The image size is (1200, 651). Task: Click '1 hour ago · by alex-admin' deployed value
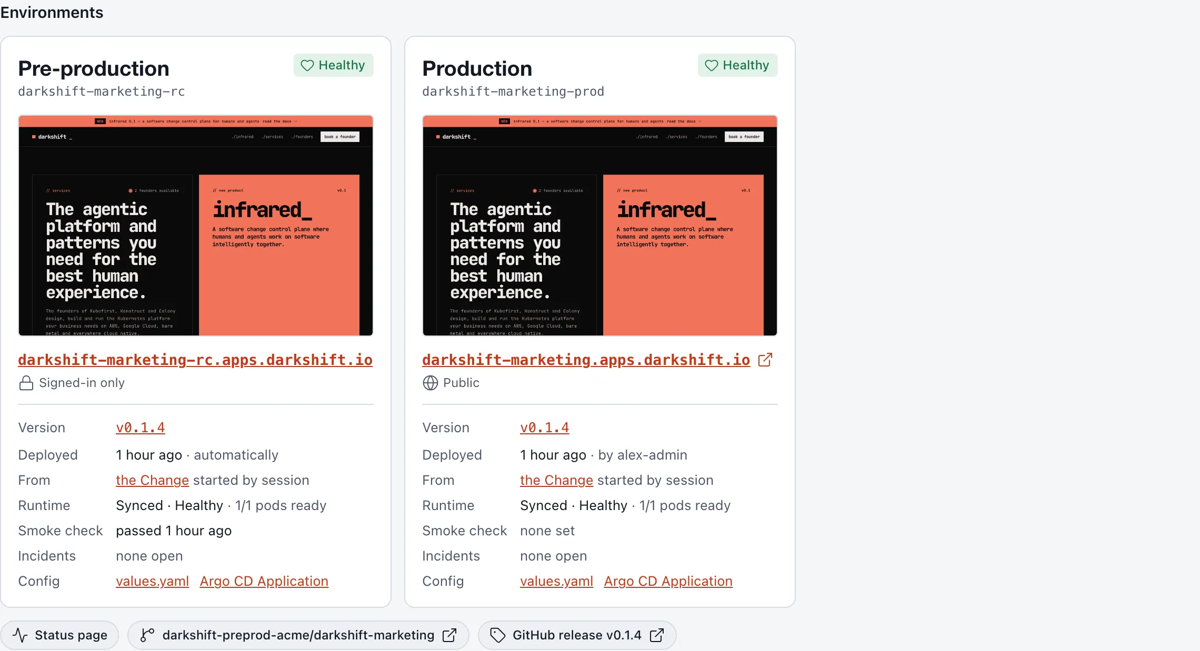tap(604, 455)
